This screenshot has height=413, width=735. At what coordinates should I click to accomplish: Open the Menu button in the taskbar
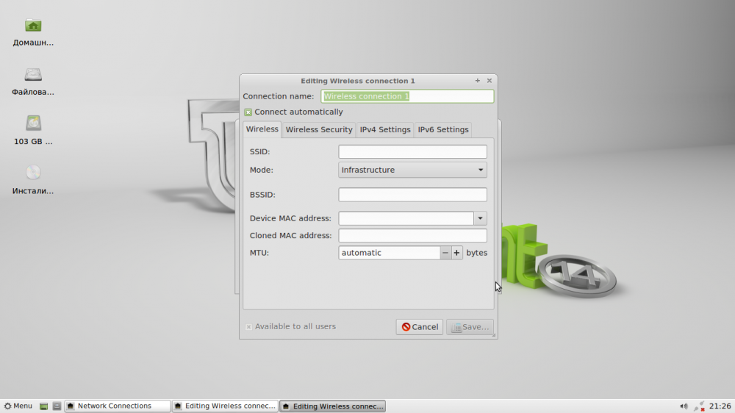(18, 406)
